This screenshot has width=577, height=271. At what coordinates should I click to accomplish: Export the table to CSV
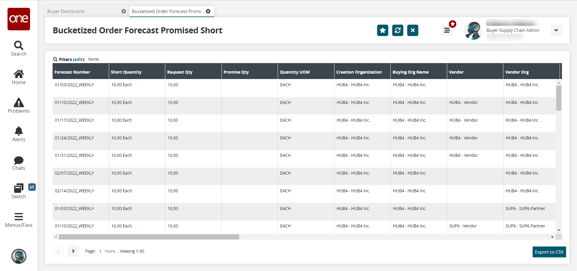point(549,252)
